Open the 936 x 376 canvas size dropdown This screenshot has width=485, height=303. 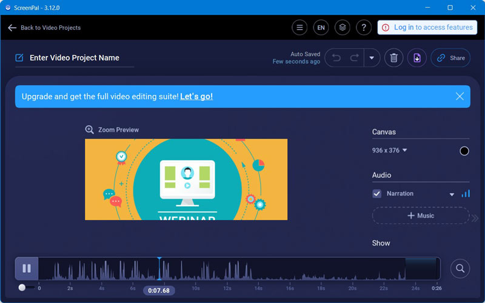pyautogui.click(x=389, y=150)
